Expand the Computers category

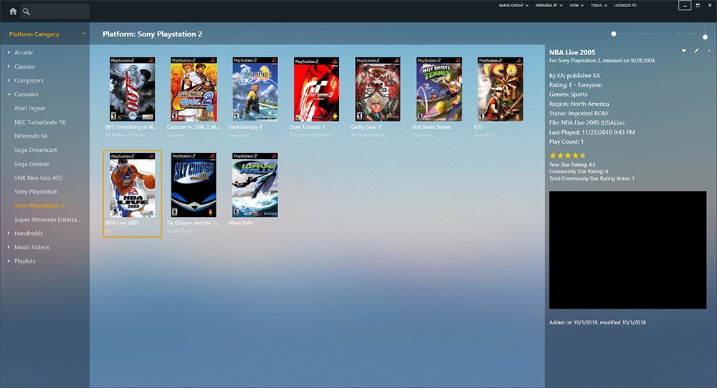coord(9,80)
